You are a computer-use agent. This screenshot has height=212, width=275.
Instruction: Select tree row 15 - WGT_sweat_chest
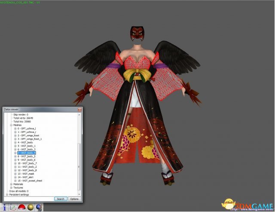(30, 181)
